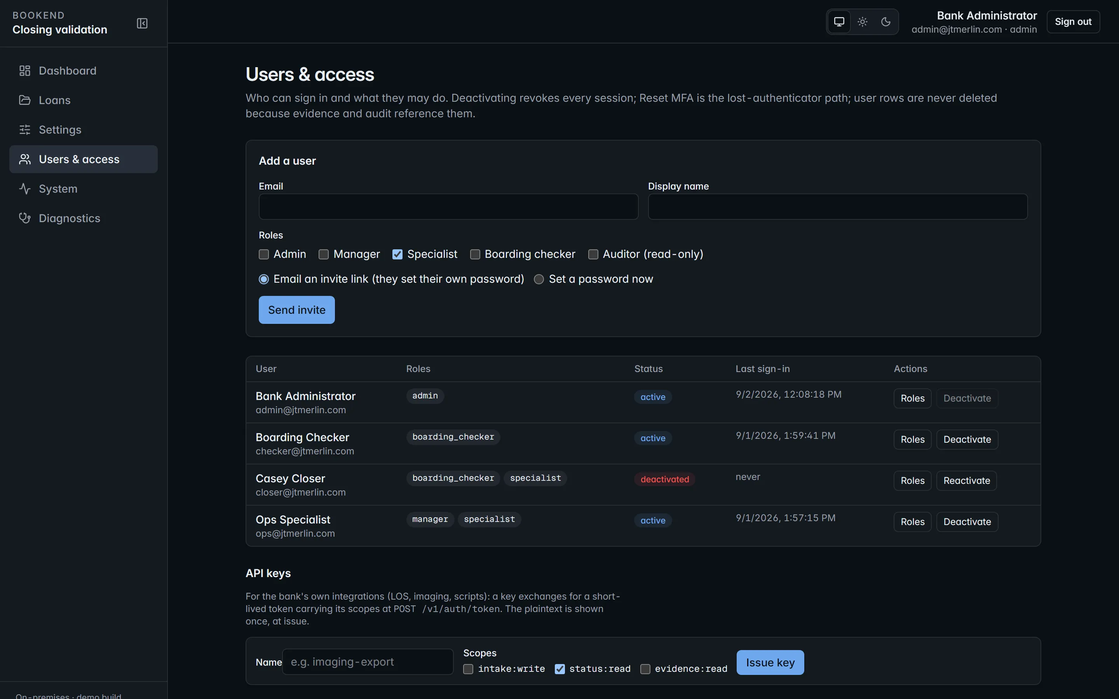The width and height of the screenshot is (1119, 699).
Task: Collapse the sidebar panel icon
Action: point(142,23)
